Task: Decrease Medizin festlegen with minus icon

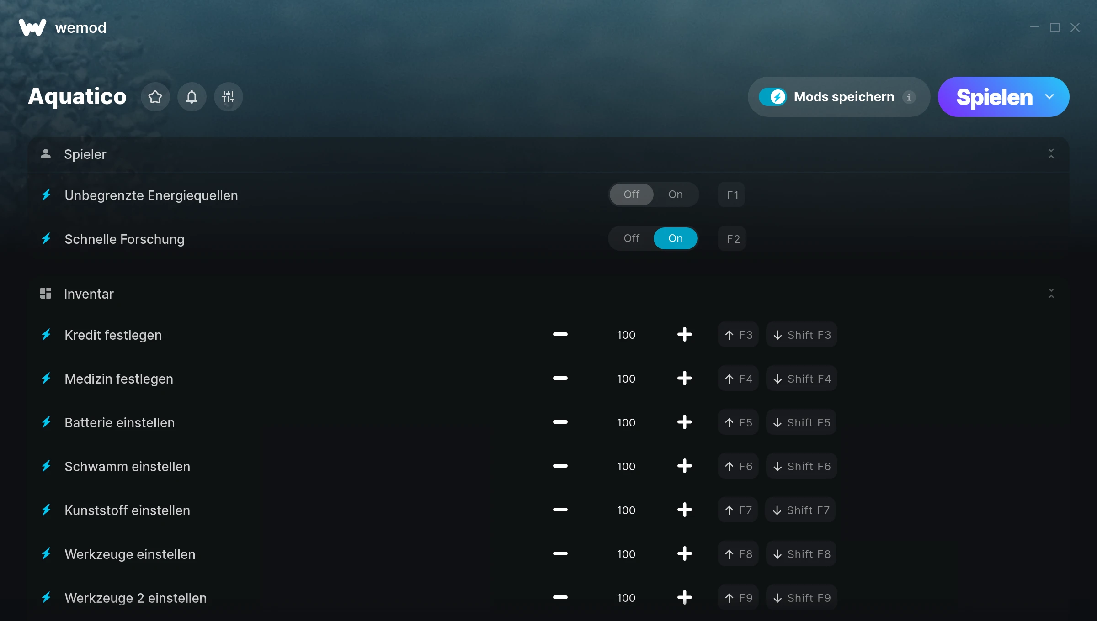Action: pos(560,379)
